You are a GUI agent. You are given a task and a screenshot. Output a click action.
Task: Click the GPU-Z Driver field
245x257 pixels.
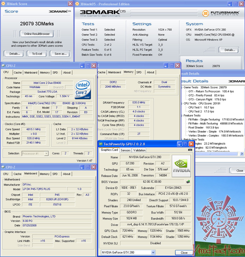point(156,224)
